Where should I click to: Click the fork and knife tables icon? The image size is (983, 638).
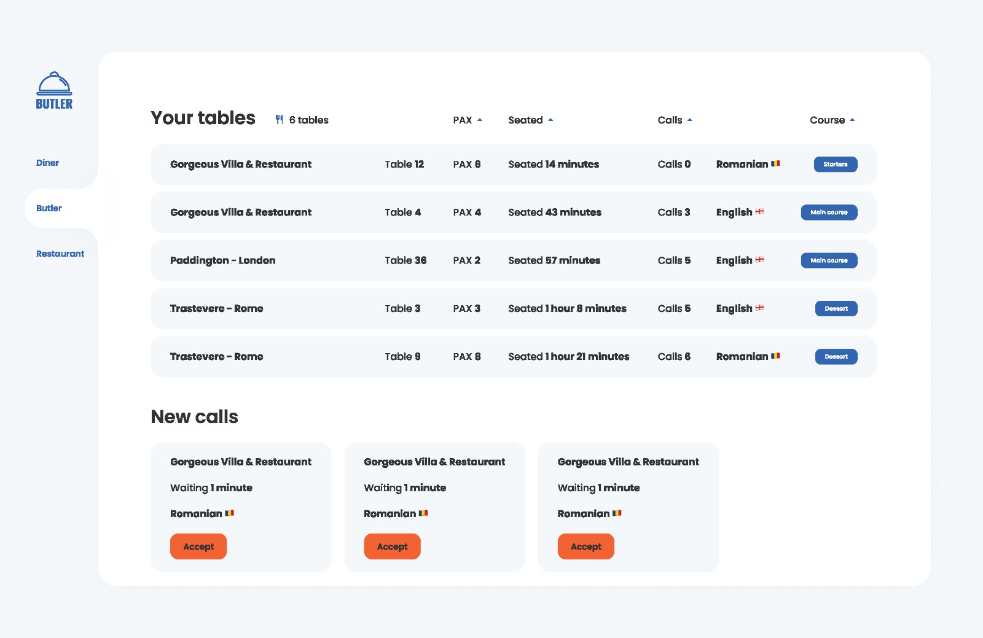[x=280, y=120]
